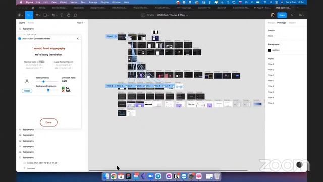Switch to the Design tab

271,23
